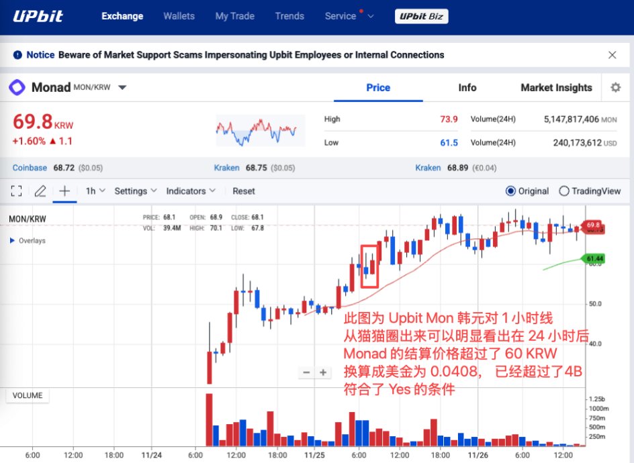
Task: Click the 11/24 date axis label
Action: point(151,456)
